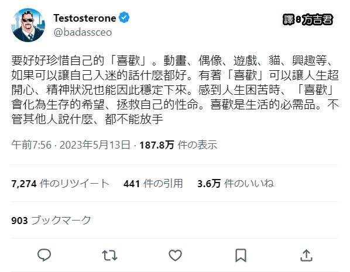Click the Testosterone display name

point(85,18)
